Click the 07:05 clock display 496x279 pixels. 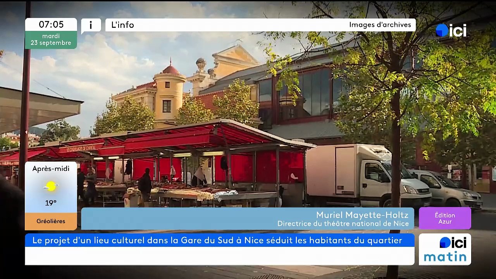click(51, 24)
